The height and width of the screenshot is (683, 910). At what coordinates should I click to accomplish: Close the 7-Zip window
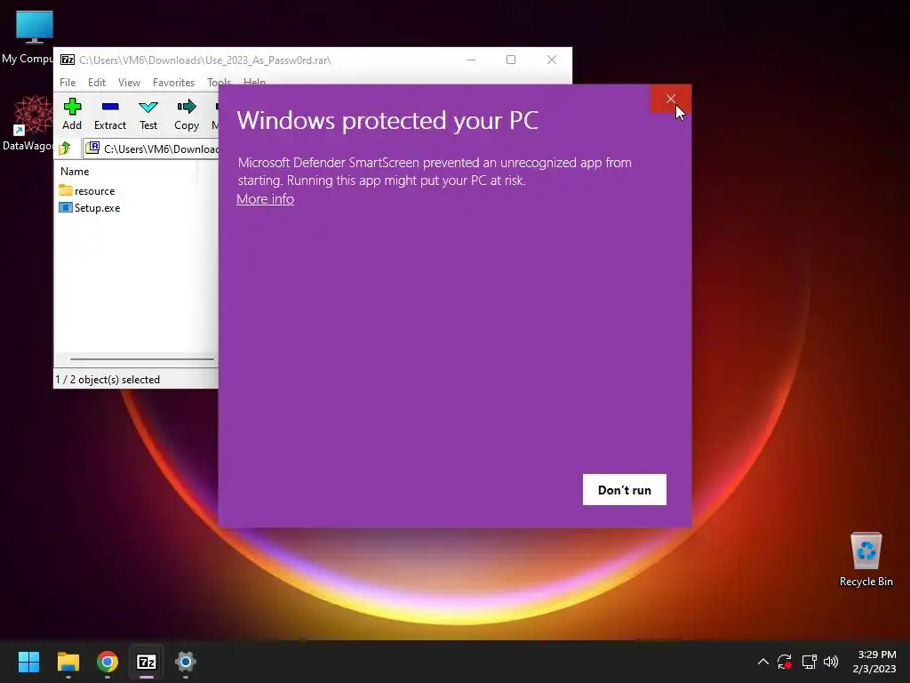click(x=551, y=60)
